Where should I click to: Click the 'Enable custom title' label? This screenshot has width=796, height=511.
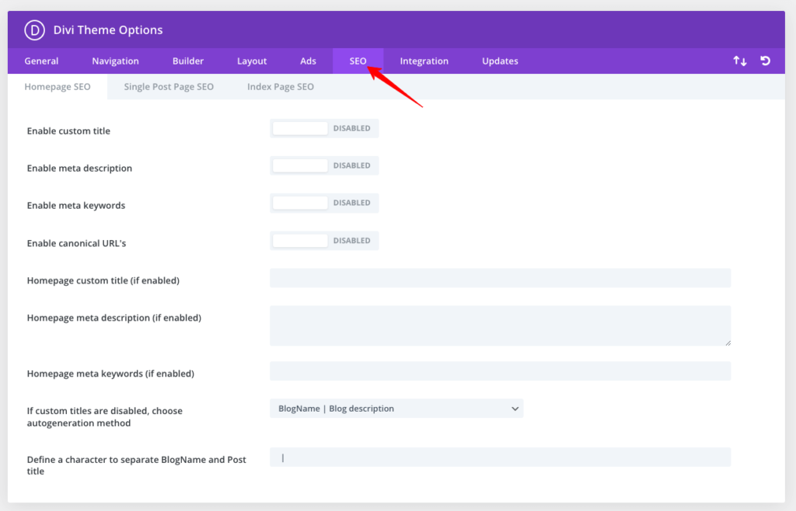[68, 130]
